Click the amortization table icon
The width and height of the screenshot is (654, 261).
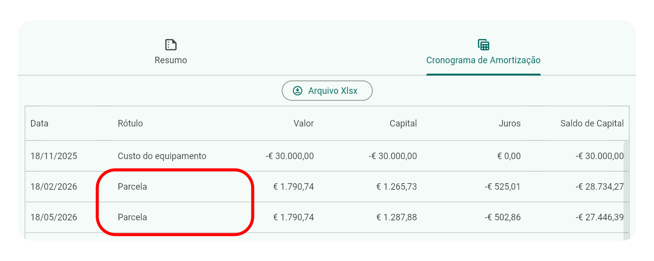pyautogui.click(x=483, y=45)
